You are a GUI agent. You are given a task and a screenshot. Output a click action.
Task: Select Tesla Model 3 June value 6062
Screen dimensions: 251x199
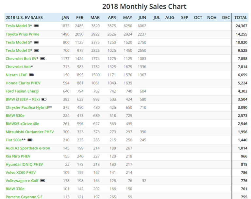pyautogui.click(x=142, y=26)
